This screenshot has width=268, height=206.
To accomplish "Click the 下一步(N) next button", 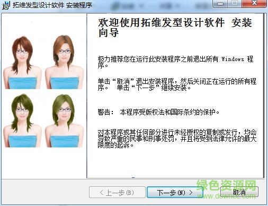I will (x=175, y=192).
